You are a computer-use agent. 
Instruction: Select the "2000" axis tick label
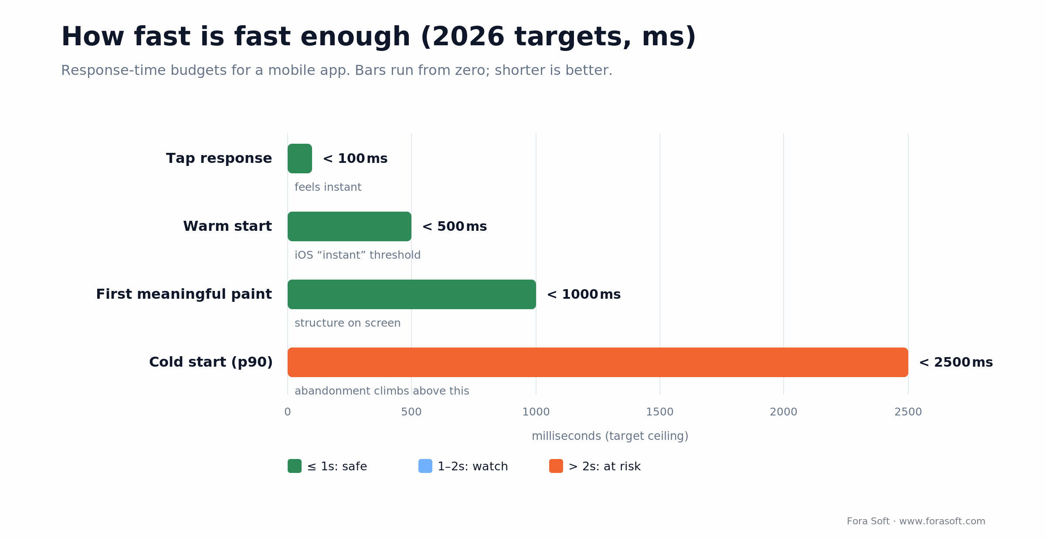coord(784,412)
